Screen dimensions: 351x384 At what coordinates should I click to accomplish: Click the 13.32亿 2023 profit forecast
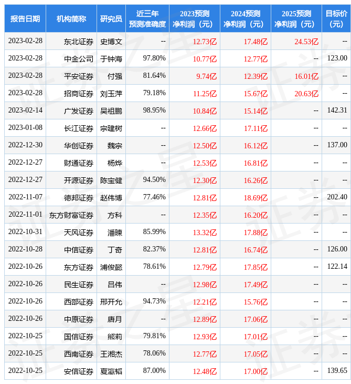pos(205,233)
